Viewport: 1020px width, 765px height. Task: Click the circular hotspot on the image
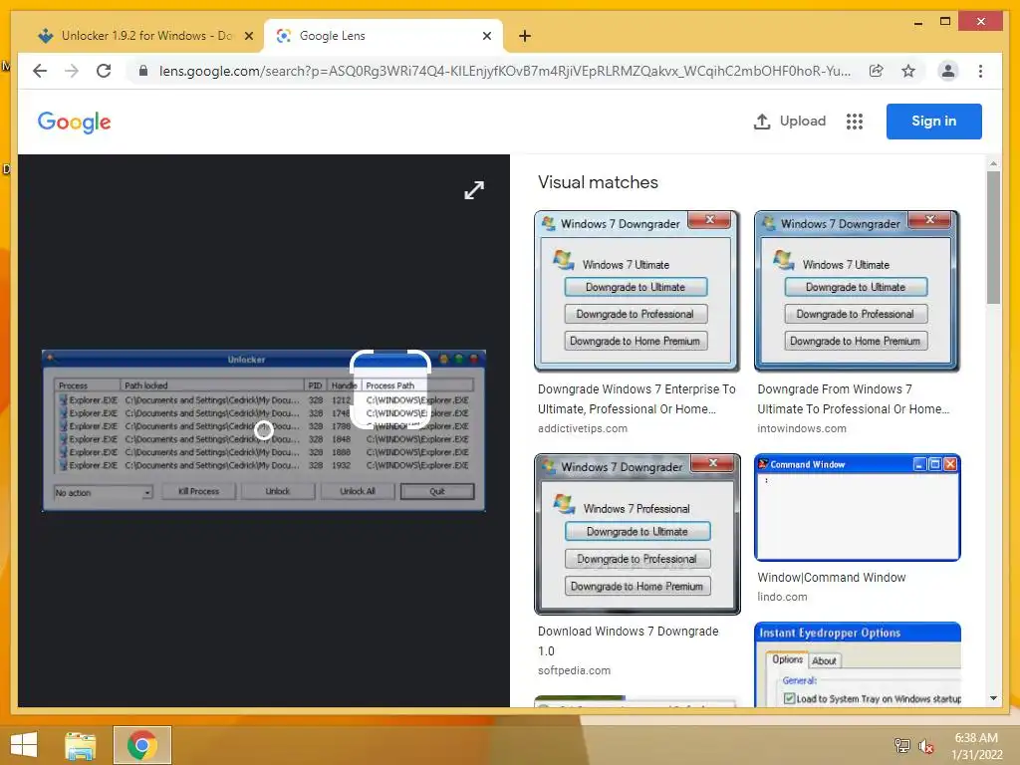(264, 430)
